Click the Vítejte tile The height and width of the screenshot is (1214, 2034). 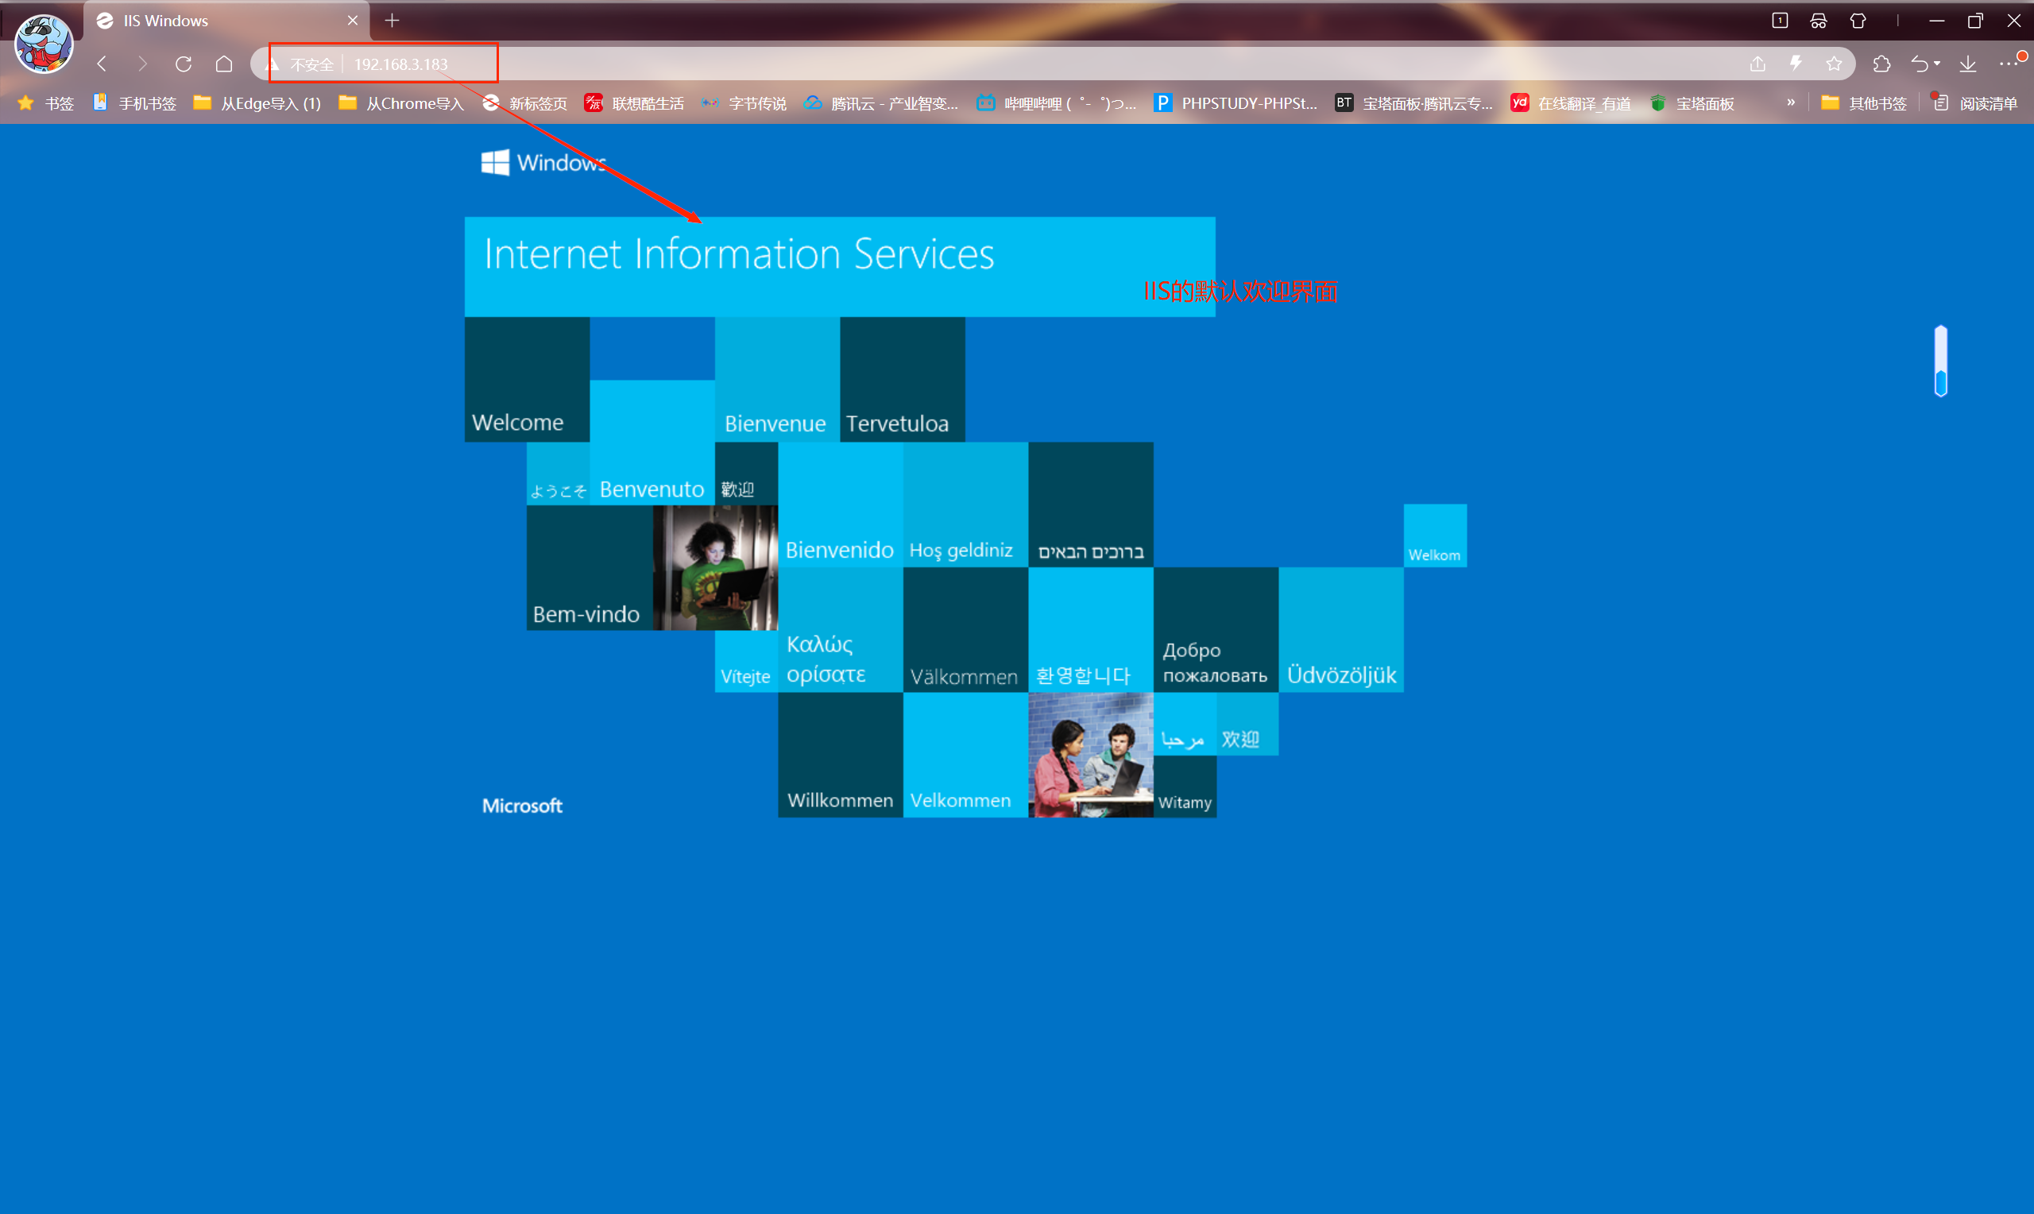[x=746, y=661]
